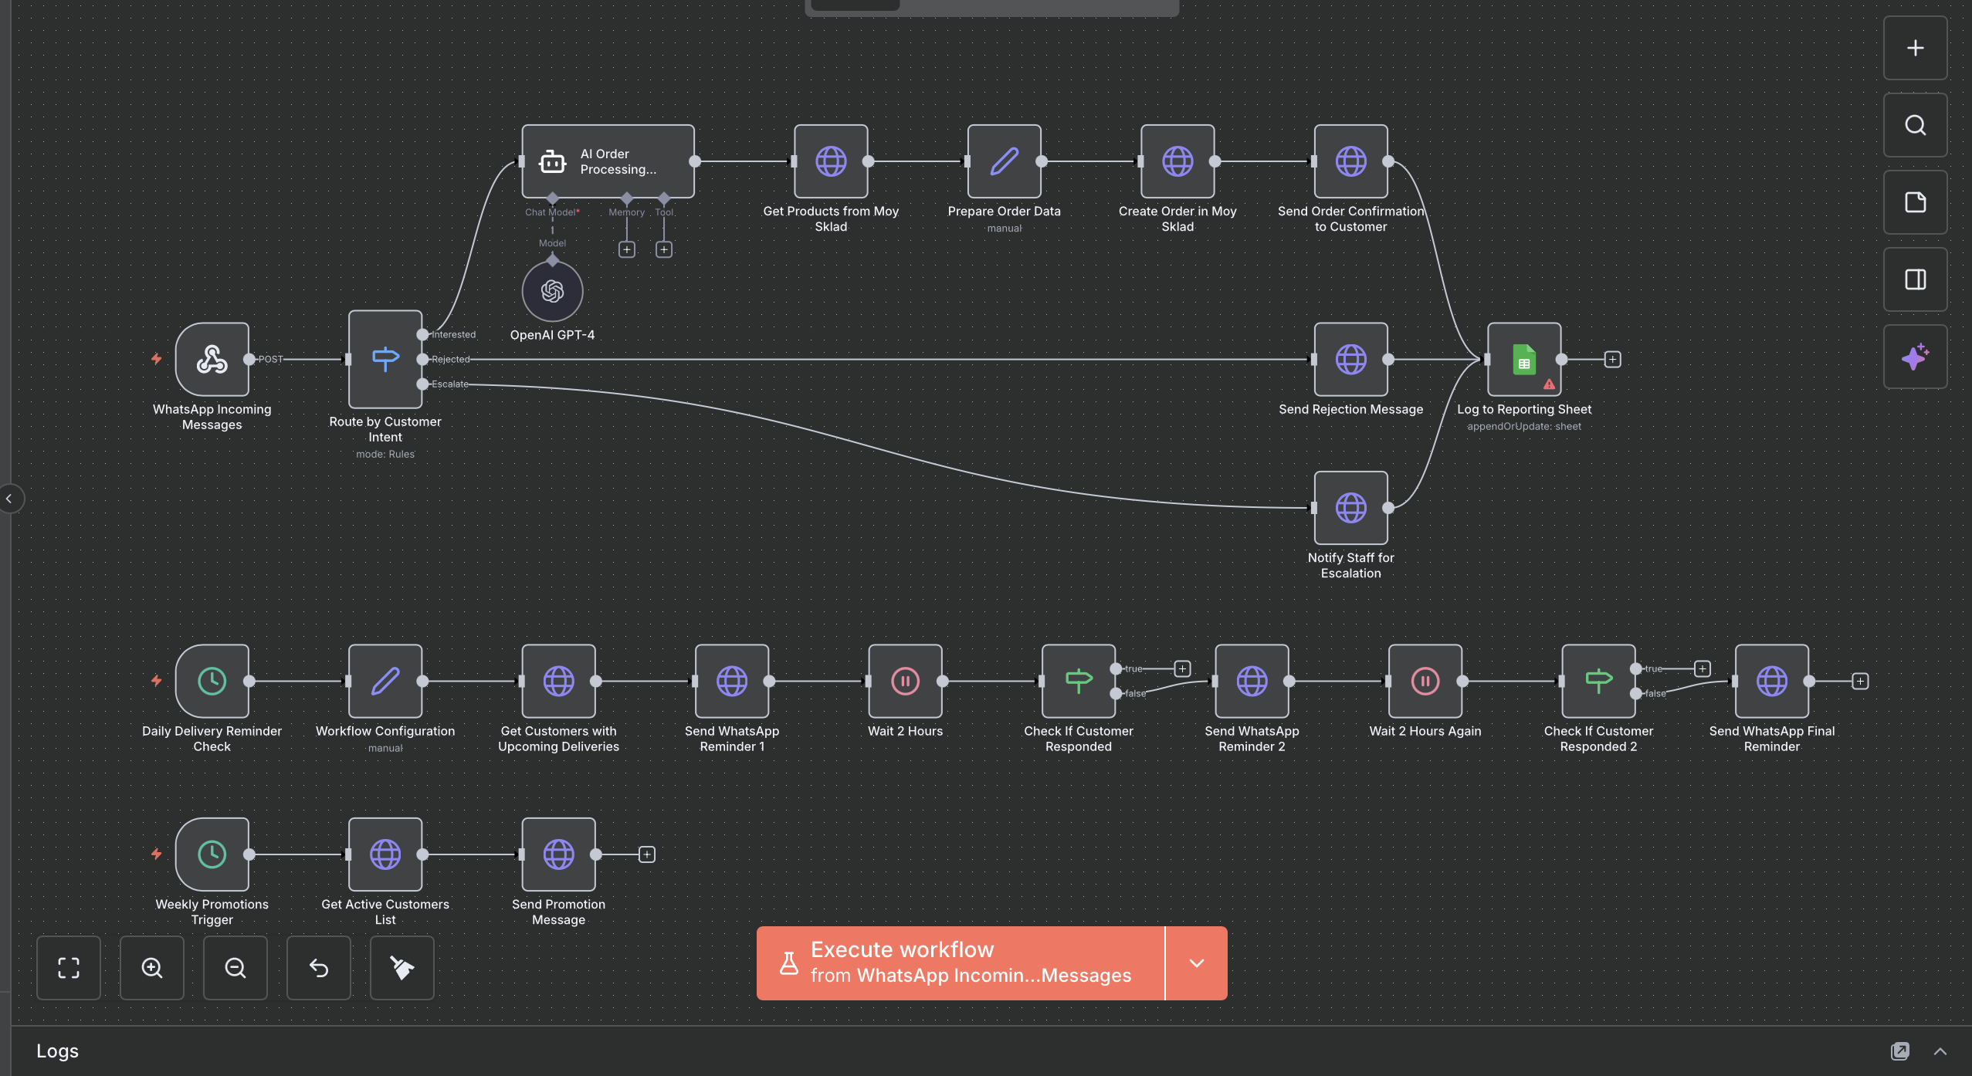Select Check If Customer Responded 2 node

coord(1598,681)
